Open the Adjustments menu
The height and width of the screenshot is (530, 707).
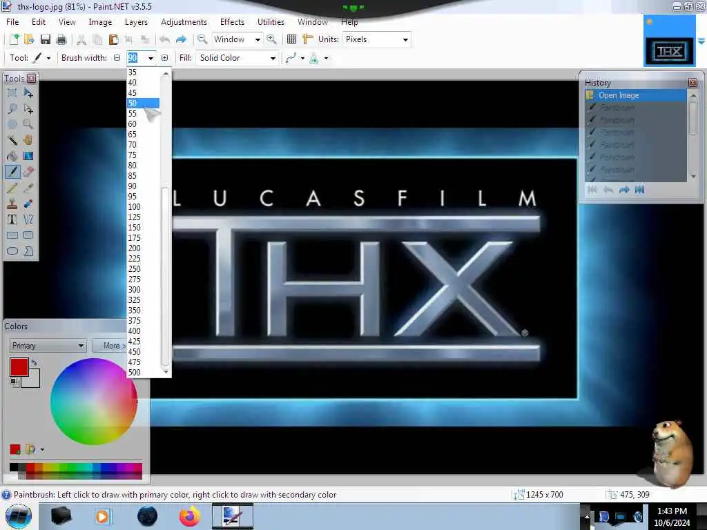(184, 21)
